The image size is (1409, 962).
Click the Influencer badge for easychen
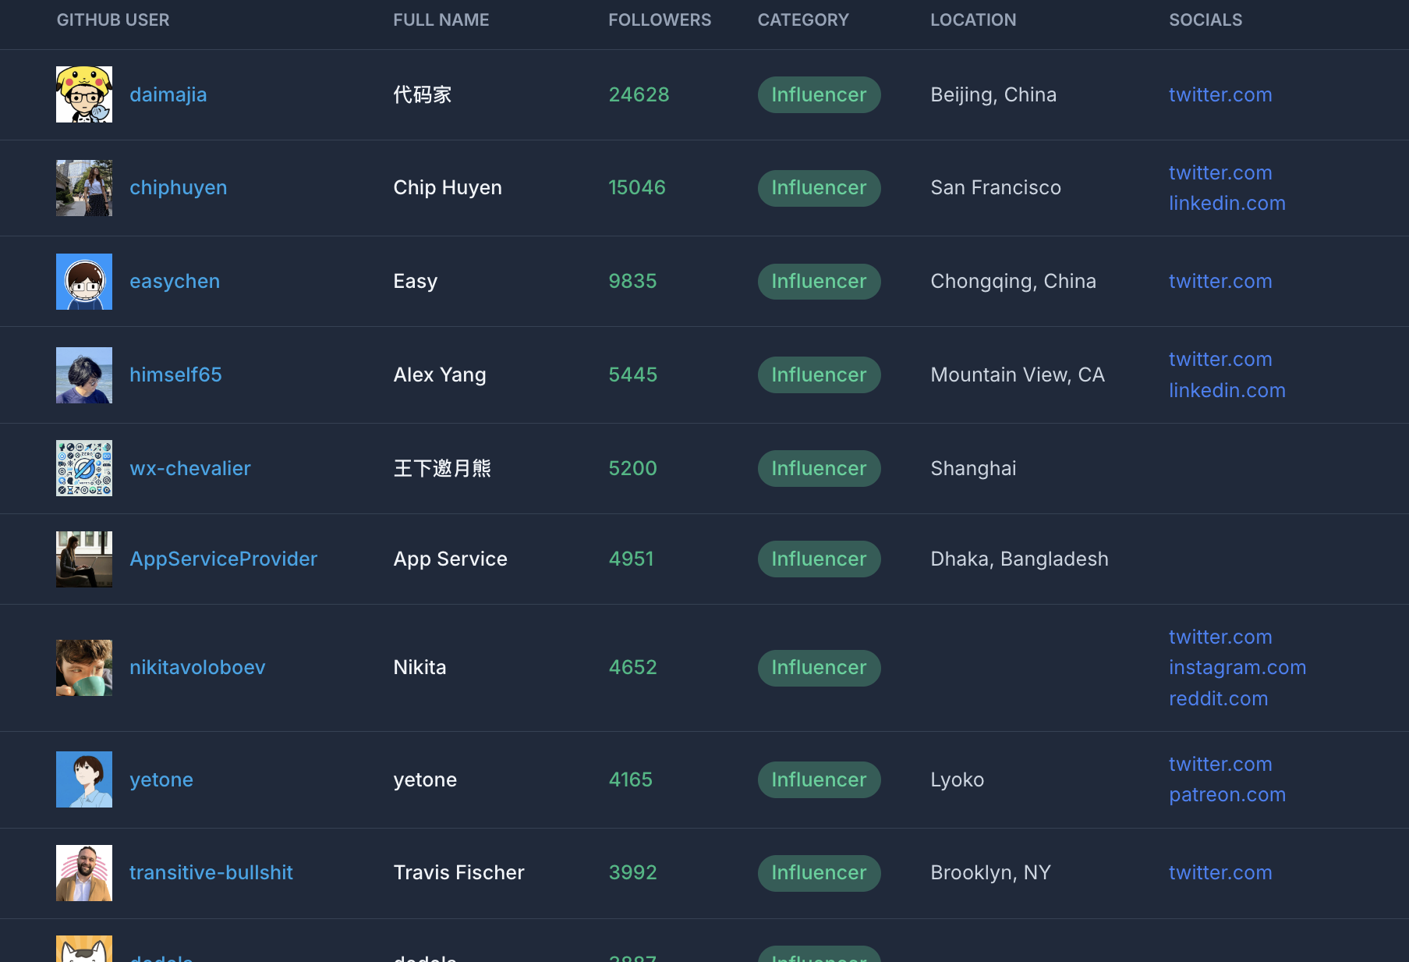point(819,282)
